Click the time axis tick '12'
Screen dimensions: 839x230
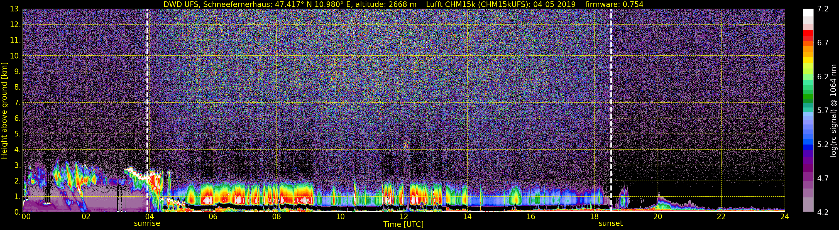point(403,217)
